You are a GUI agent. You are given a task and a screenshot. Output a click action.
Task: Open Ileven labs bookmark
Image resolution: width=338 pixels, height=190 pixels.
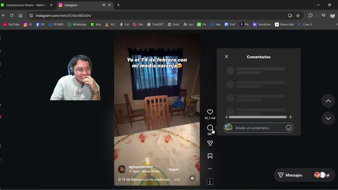284,24
